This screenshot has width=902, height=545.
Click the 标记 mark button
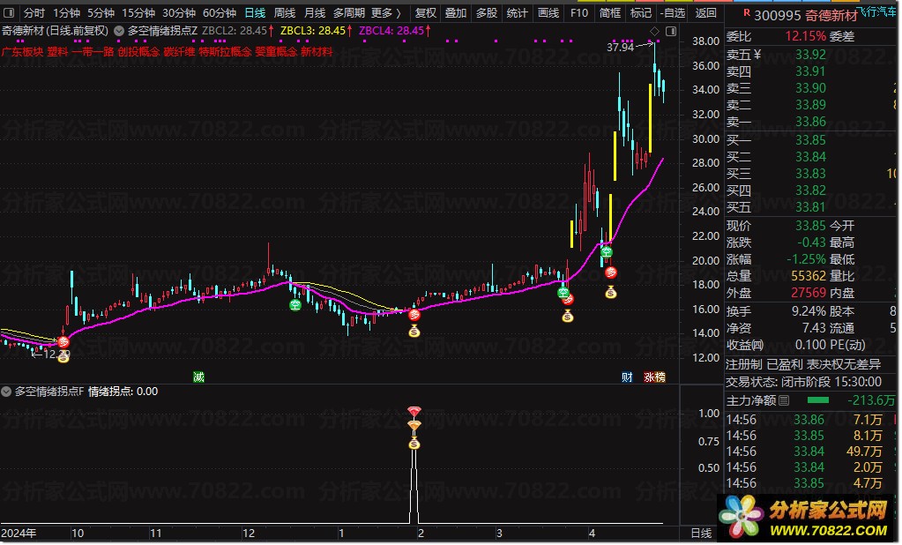[641, 12]
